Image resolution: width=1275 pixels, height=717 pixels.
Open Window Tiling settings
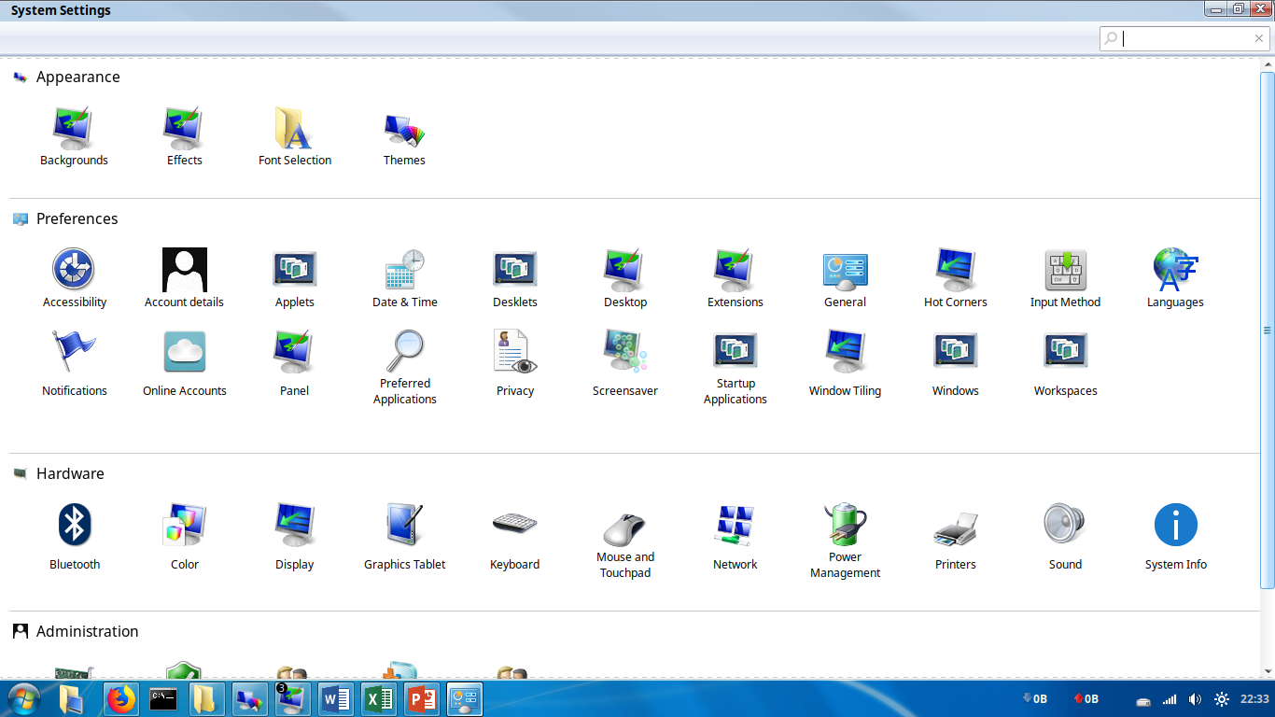click(846, 366)
